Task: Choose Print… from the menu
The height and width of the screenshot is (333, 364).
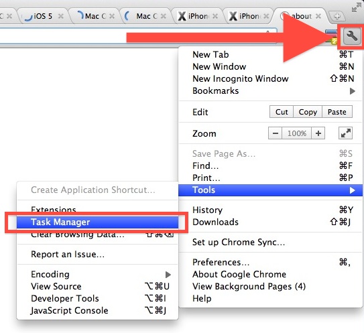Action: pos(270,178)
